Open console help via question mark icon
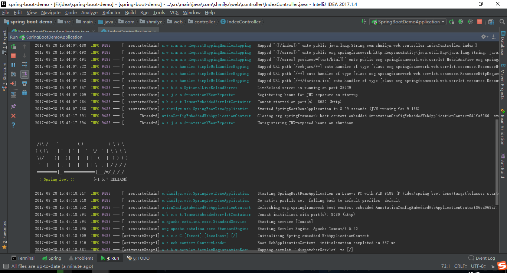Image resolution: width=507 pixels, height=273 pixels. [x=13, y=125]
